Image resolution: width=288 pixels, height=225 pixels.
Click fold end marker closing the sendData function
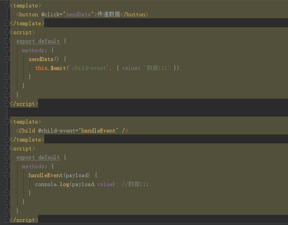point(7,77)
